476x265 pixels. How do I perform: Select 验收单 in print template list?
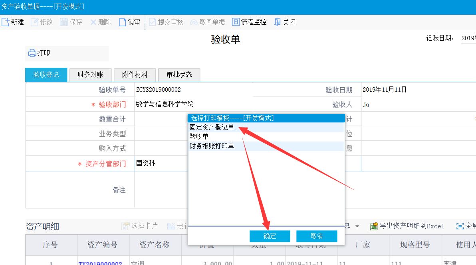[x=199, y=137]
